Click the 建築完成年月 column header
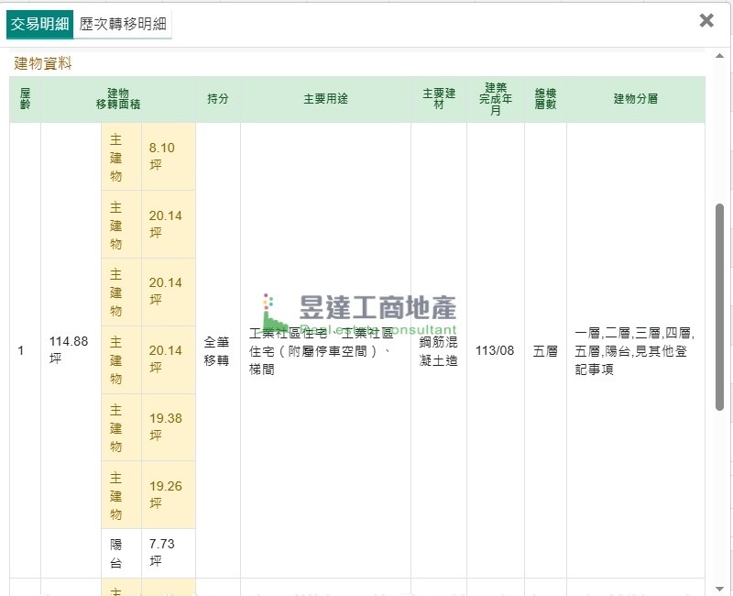This screenshot has width=733, height=596. 496,99
